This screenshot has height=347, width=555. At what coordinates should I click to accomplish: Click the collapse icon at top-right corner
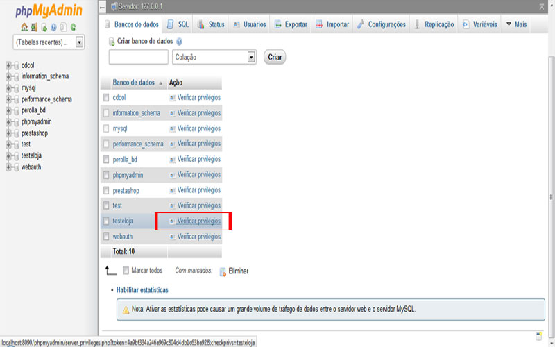(542, 7)
